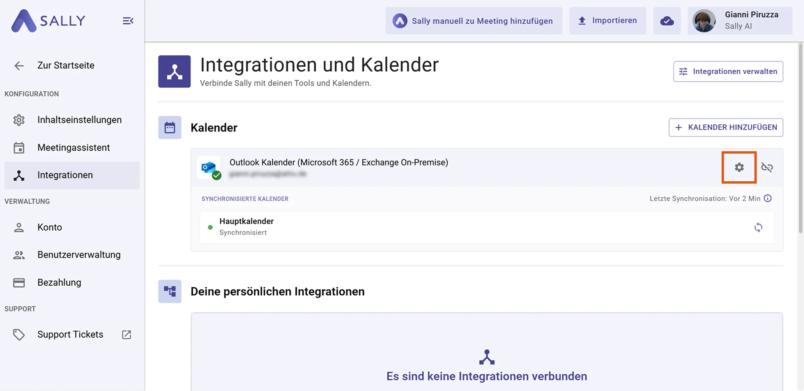Click the 'Synchronisierte Kalender' label
The image size is (804, 391).
tap(245, 199)
